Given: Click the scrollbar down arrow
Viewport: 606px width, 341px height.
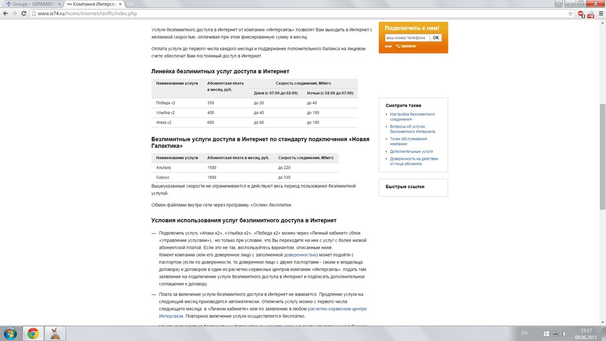Looking at the screenshot, I should click(602, 323).
